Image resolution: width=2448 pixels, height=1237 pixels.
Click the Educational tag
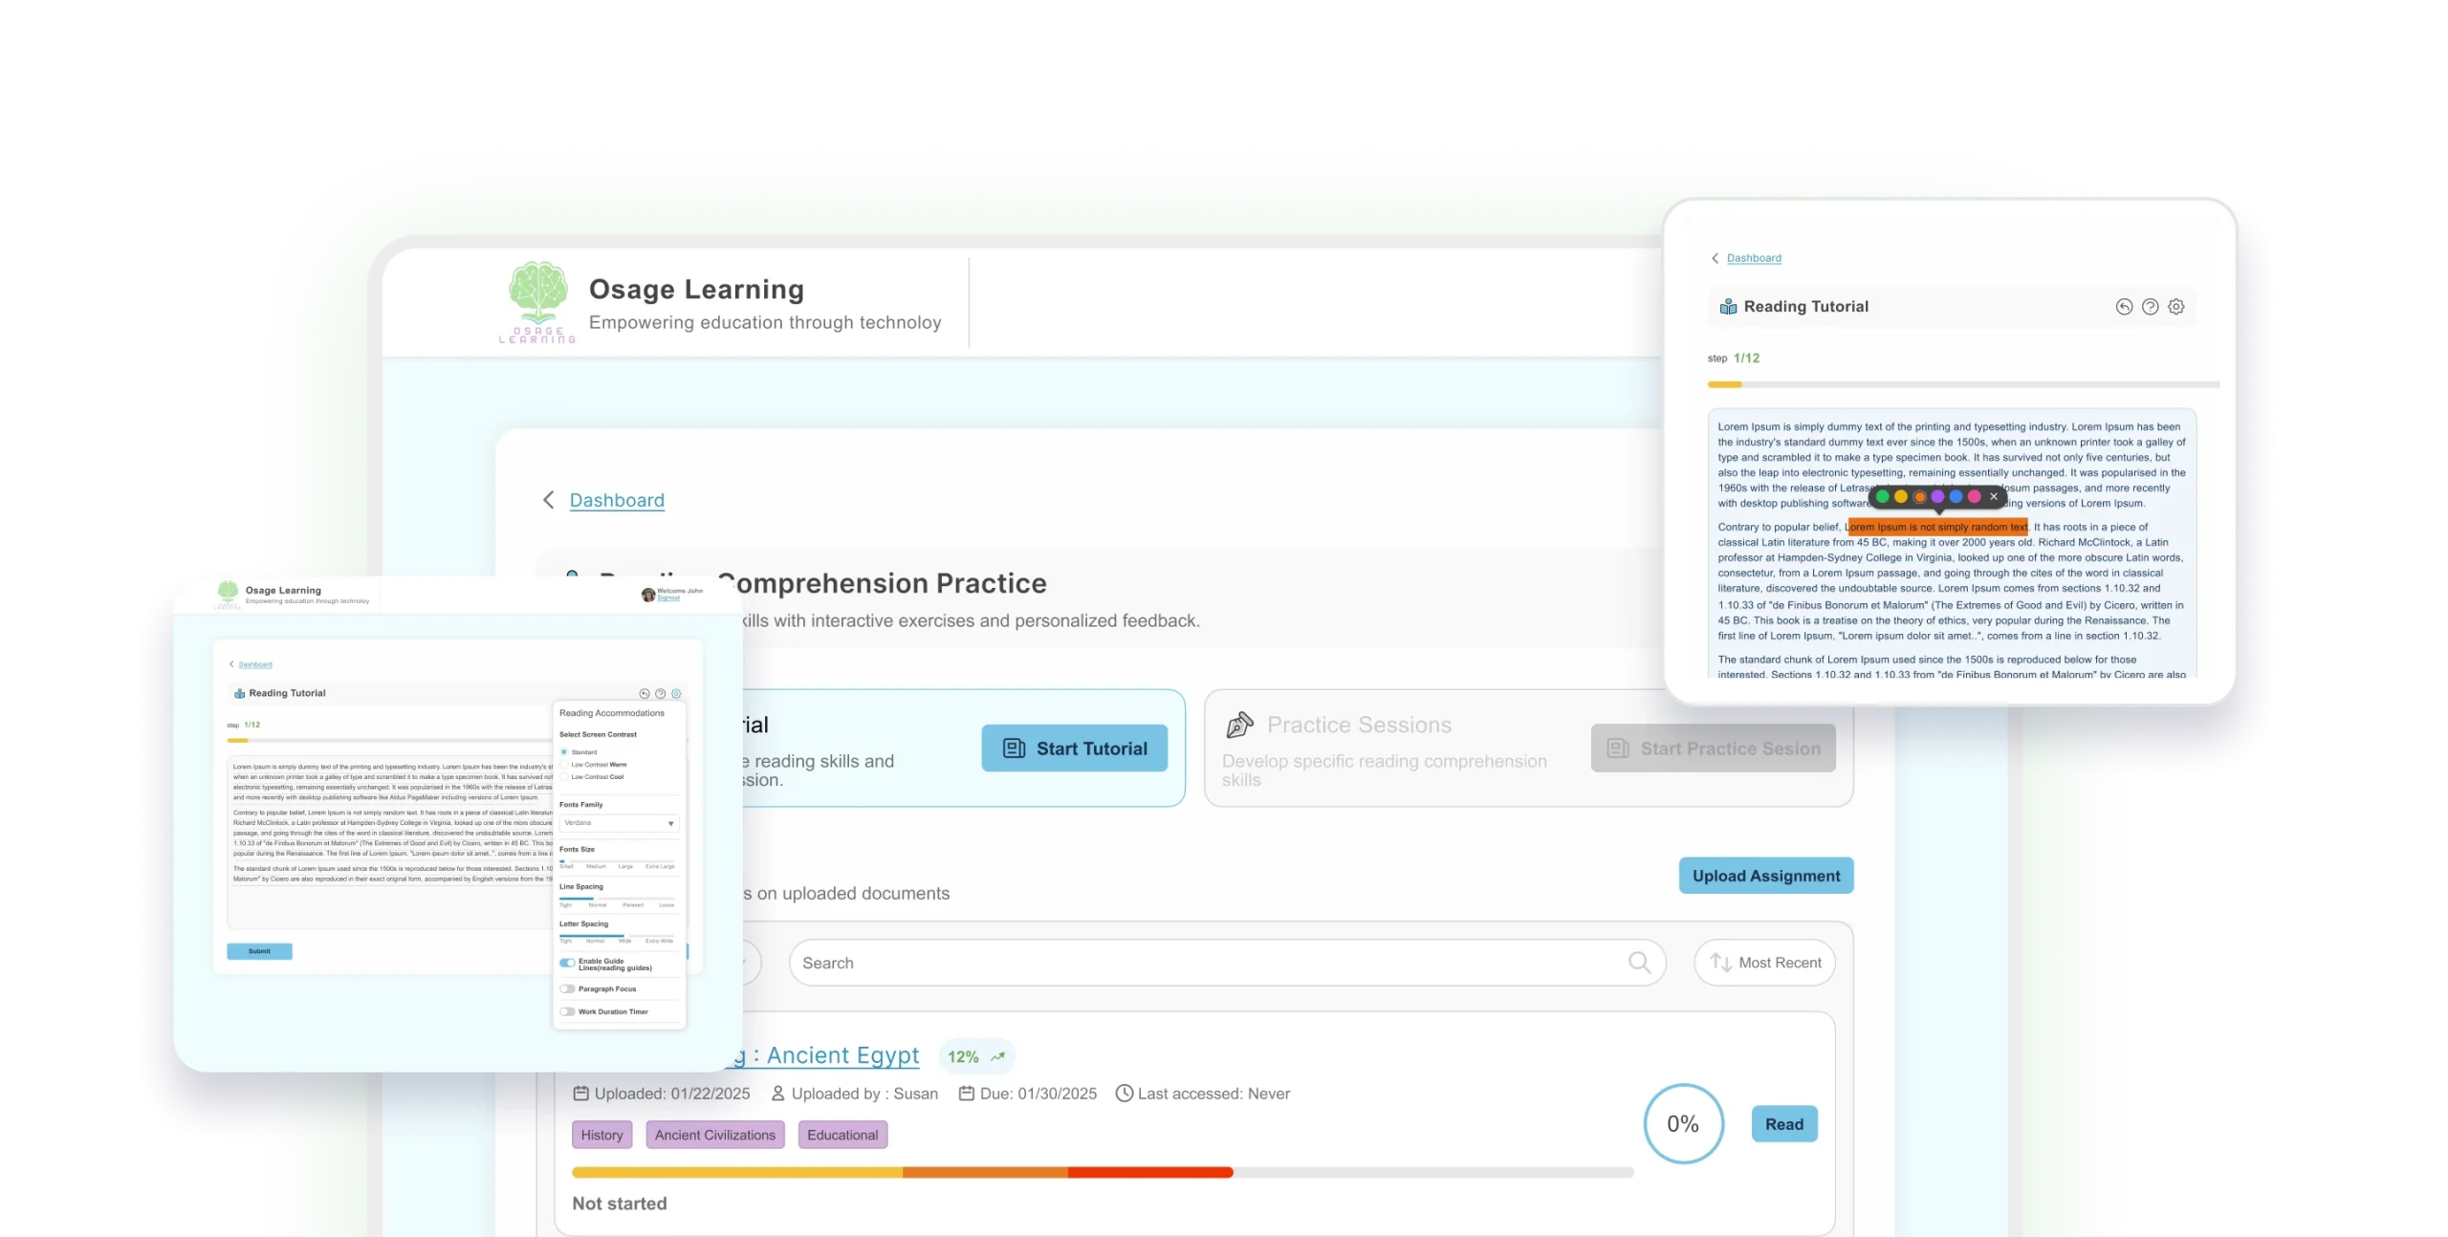click(841, 1135)
